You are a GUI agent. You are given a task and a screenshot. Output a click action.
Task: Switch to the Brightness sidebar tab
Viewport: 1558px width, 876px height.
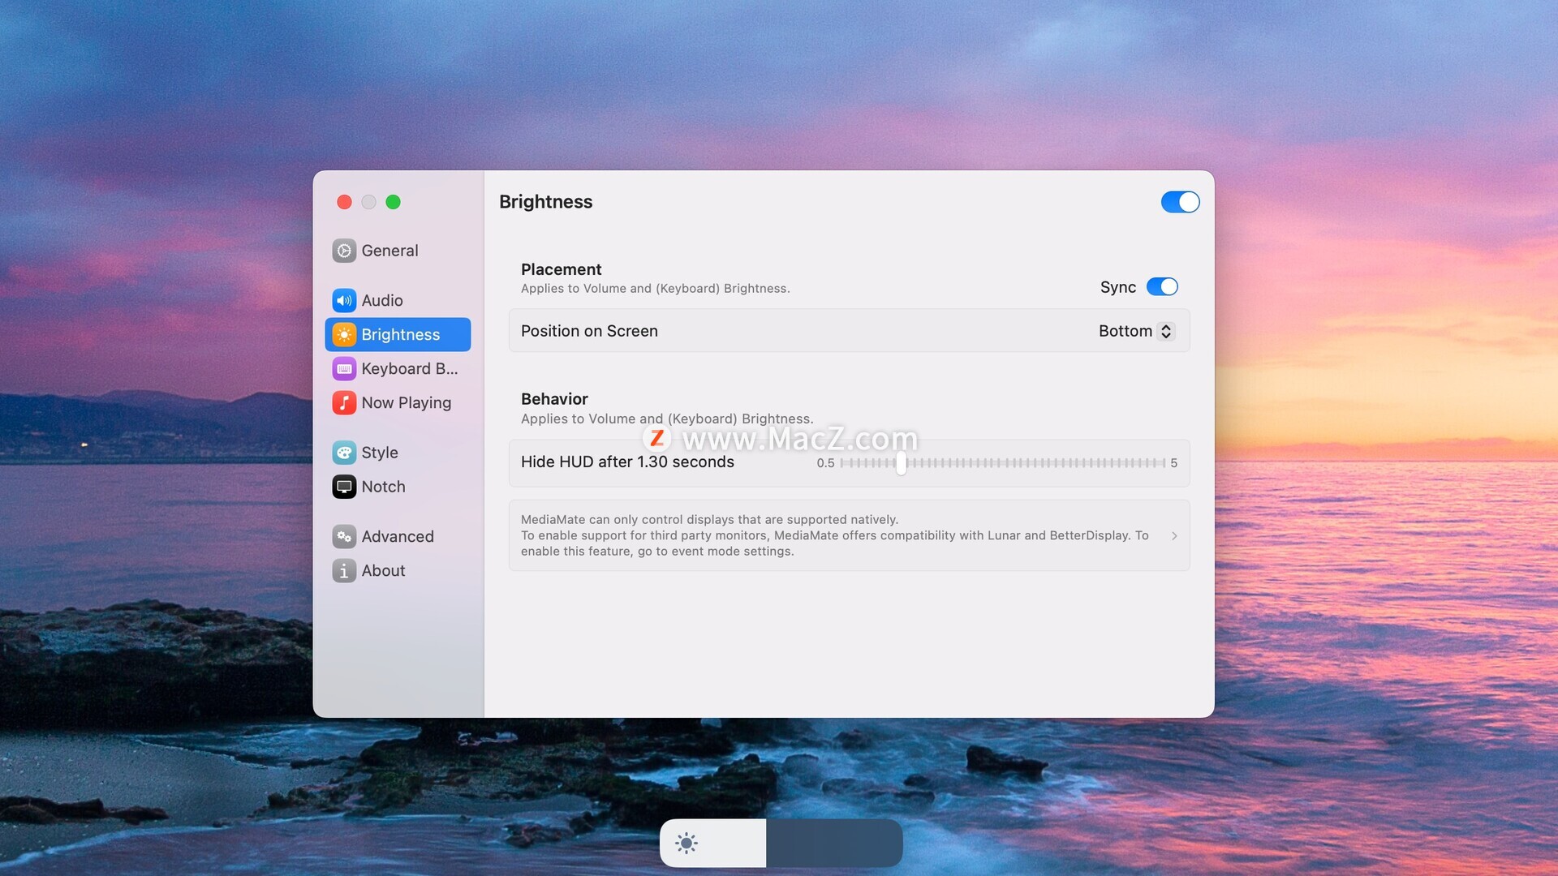click(399, 335)
